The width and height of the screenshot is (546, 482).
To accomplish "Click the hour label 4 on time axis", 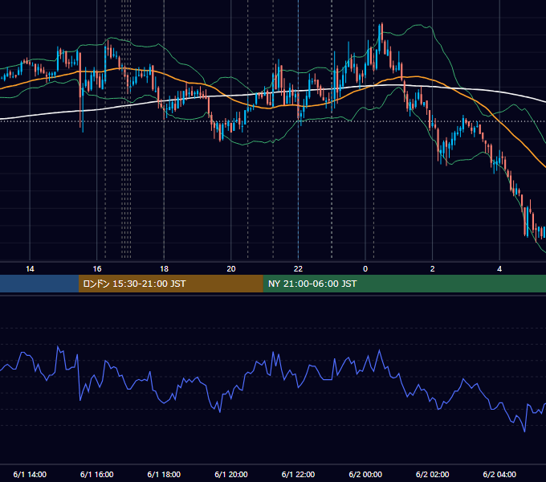I will pos(499,269).
